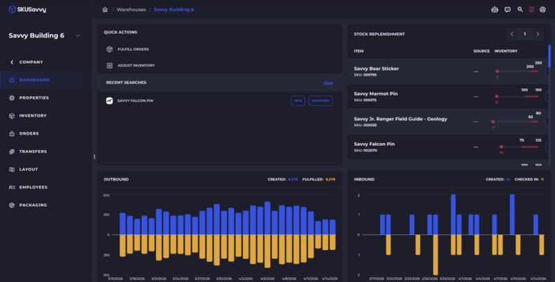Clear the recent searches list
This screenshot has height=282, width=555.
tap(327, 83)
